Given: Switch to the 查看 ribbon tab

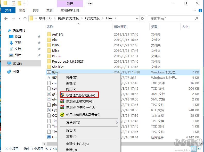Looking at the screenshot, I should (49, 10).
